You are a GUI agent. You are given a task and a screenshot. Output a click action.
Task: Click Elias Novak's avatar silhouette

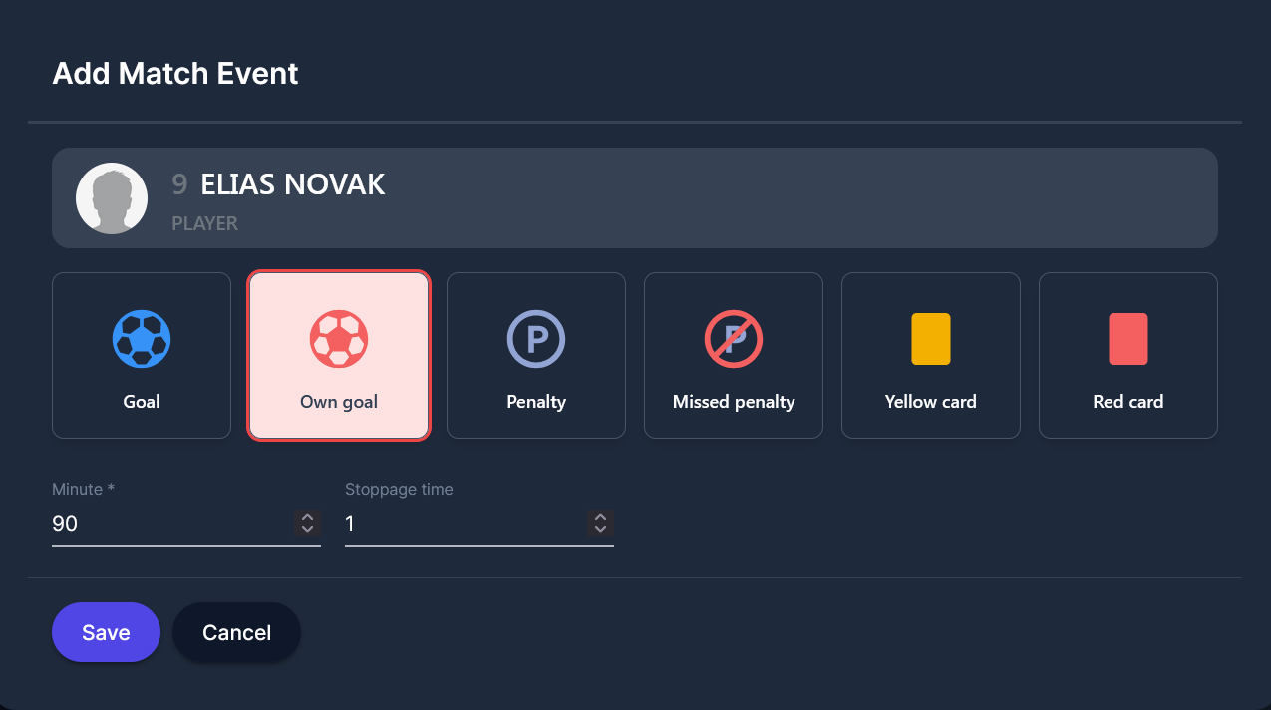tap(112, 198)
